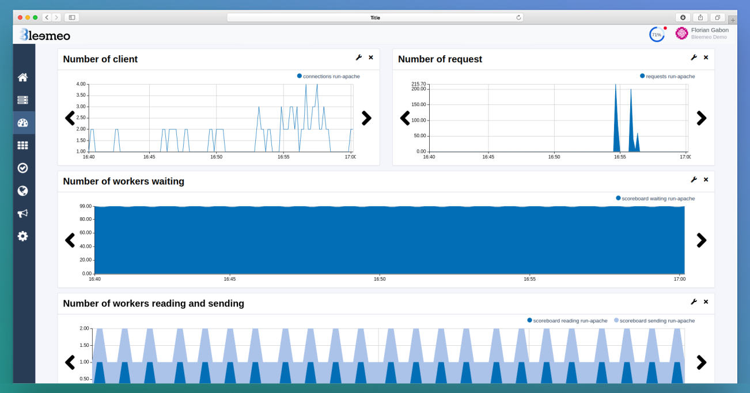Viewport: 750px width, 393px height.
Task: Select the globe icon in the sidebar
Action: click(23, 190)
